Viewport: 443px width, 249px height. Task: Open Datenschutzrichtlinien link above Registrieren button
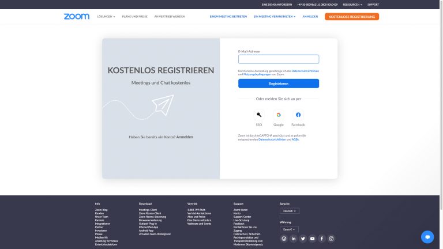(305, 71)
